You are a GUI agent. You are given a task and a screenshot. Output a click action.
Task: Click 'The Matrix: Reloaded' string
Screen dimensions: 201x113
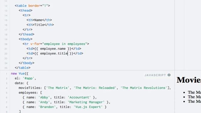tap(95, 88)
